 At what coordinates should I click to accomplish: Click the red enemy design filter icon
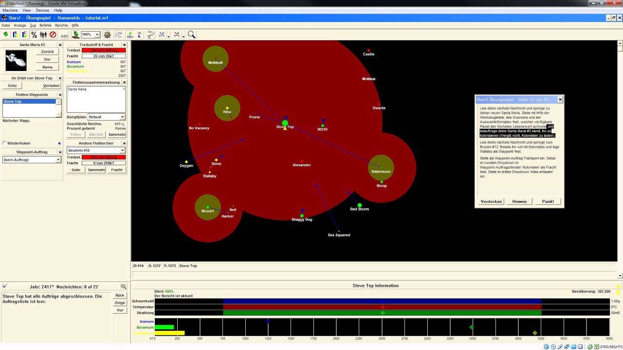point(177,35)
